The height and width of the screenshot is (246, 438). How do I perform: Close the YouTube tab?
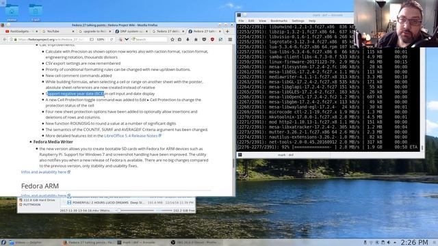click(73, 31)
